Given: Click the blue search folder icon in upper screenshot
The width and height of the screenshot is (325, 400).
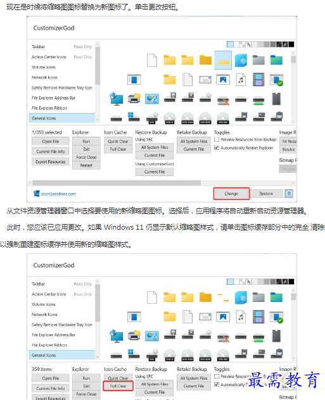Looking at the screenshot, I should [241, 60].
